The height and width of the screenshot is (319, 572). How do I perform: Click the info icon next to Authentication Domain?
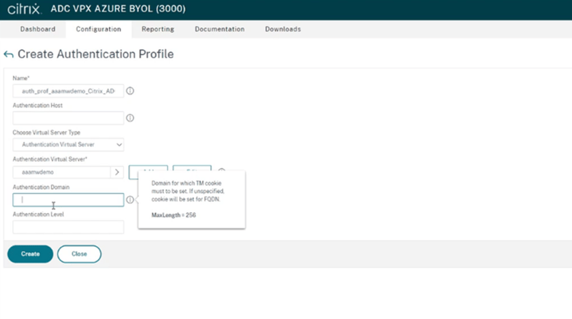(130, 199)
